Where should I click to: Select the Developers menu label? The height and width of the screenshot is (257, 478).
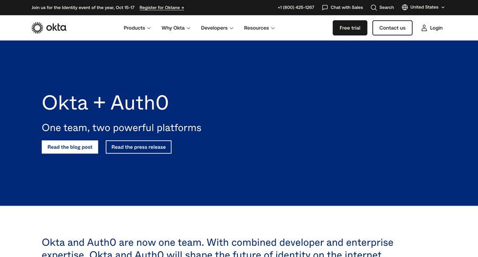tap(215, 28)
